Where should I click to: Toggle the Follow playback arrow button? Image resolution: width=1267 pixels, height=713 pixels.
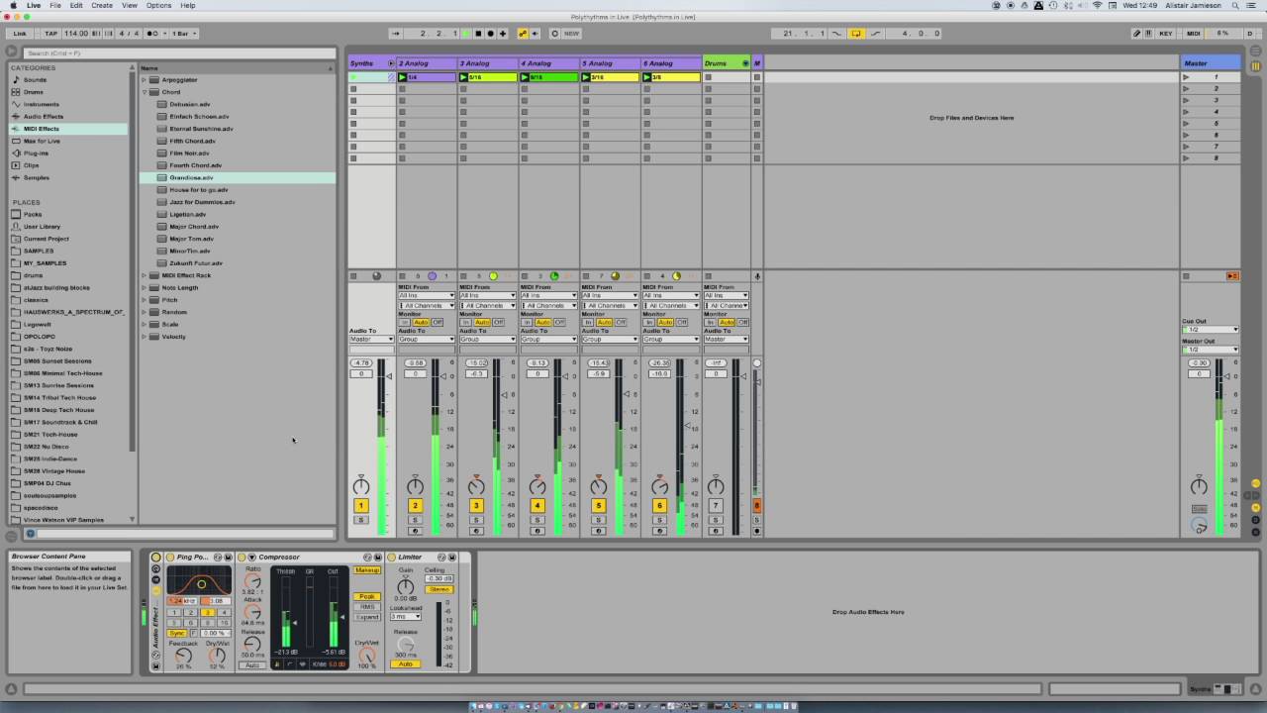[395, 34]
